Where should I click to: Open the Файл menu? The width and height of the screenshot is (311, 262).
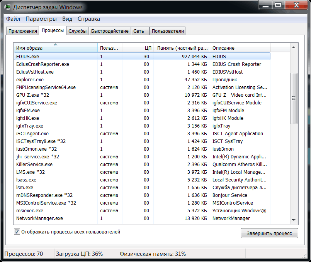[x=13, y=19]
